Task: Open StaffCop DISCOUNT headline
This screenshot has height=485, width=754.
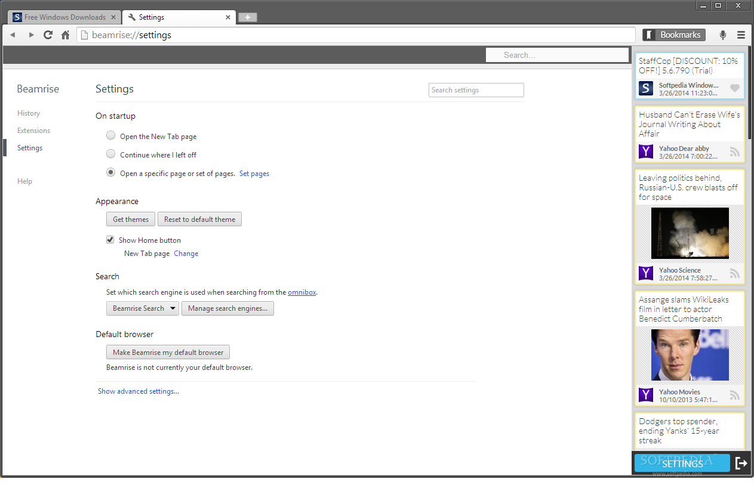Action: coord(688,66)
